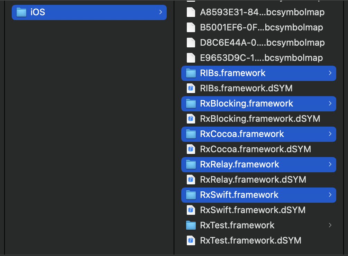
Task: Expand RxSwift.framework with its chevron
Action: click(330, 195)
